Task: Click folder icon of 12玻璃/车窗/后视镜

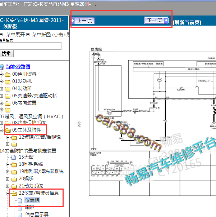Action: tap(14, 138)
